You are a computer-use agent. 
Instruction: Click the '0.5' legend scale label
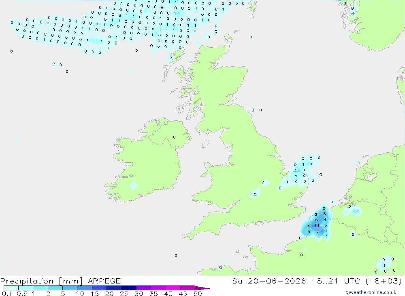tap(22, 294)
